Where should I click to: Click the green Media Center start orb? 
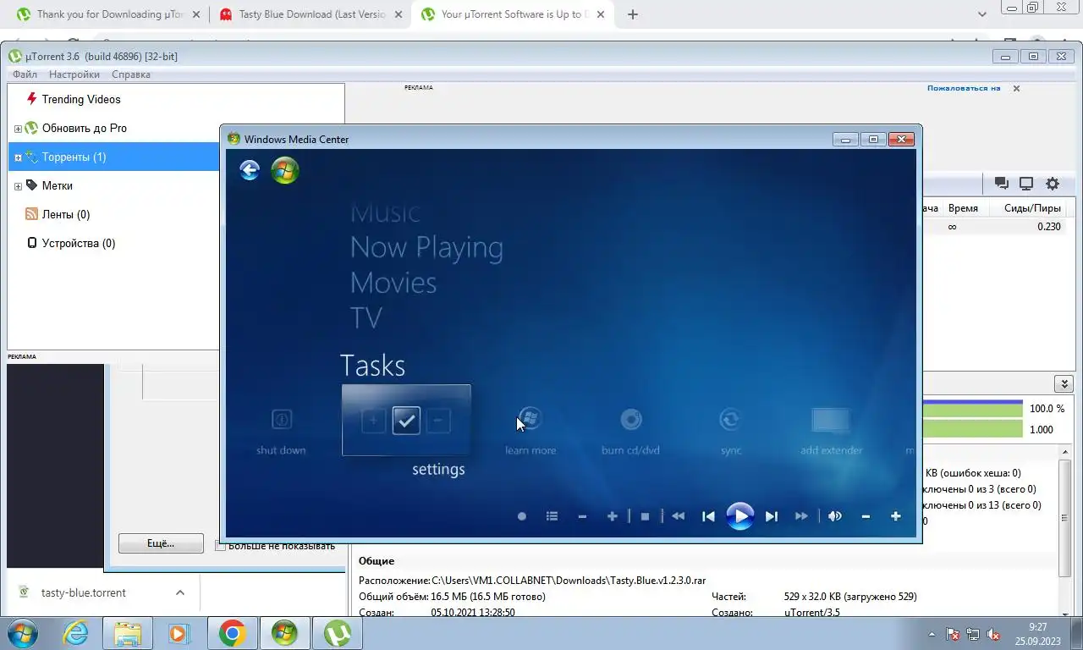pos(285,170)
